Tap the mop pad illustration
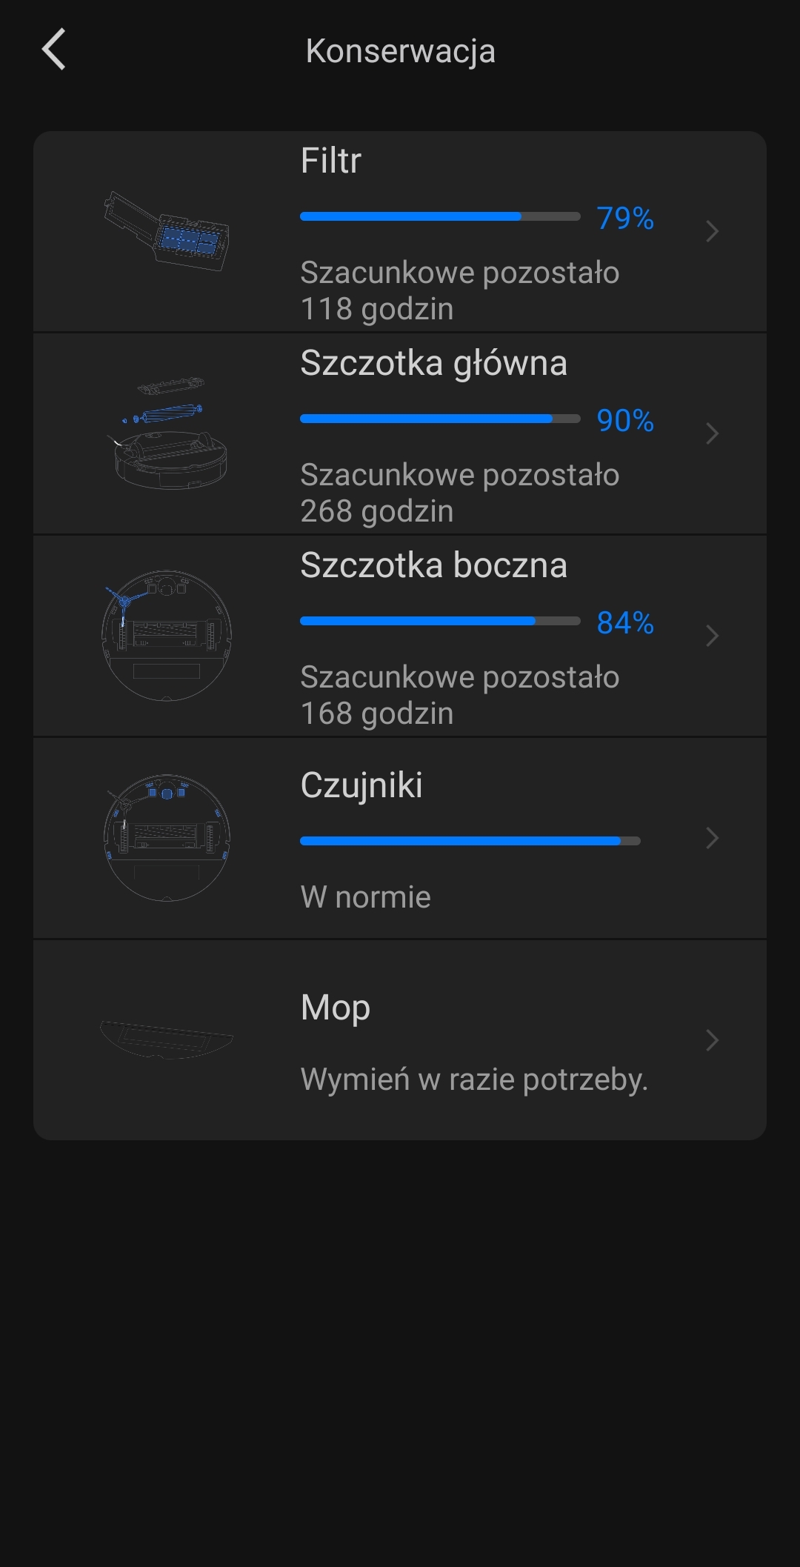This screenshot has height=1567, width=800. pos(167,1039)
